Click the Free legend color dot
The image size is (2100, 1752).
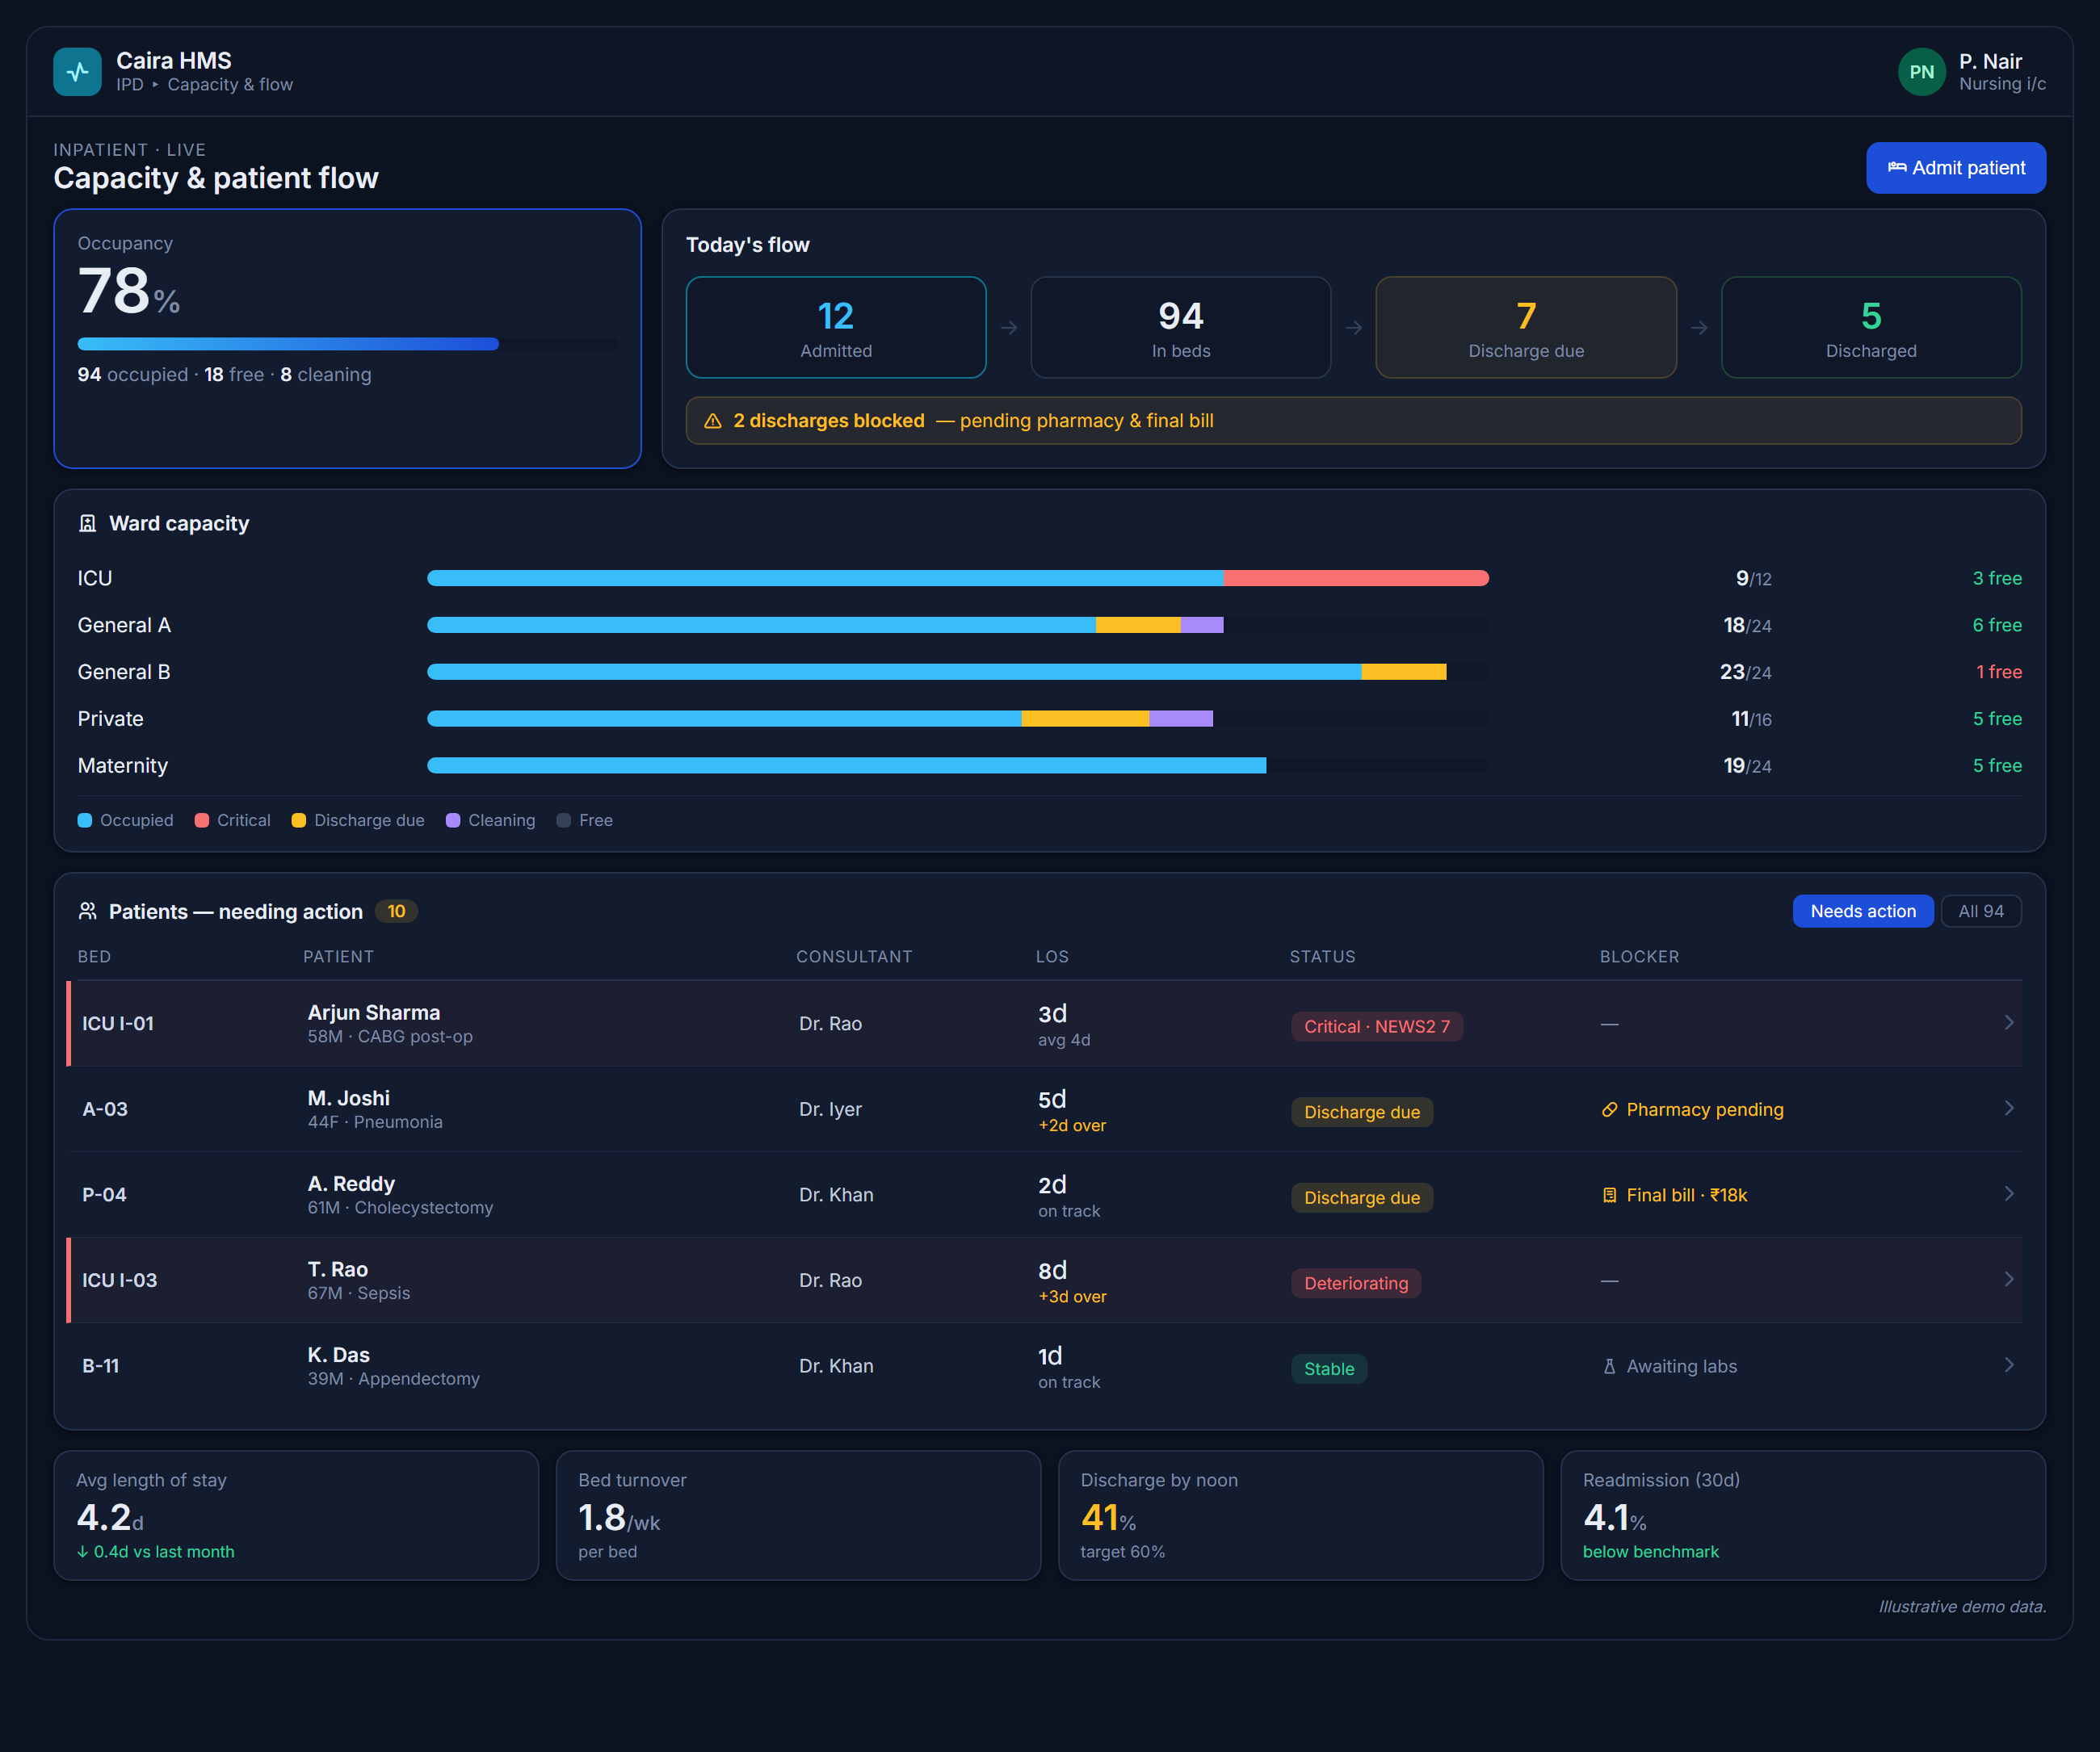pos(564,820)
